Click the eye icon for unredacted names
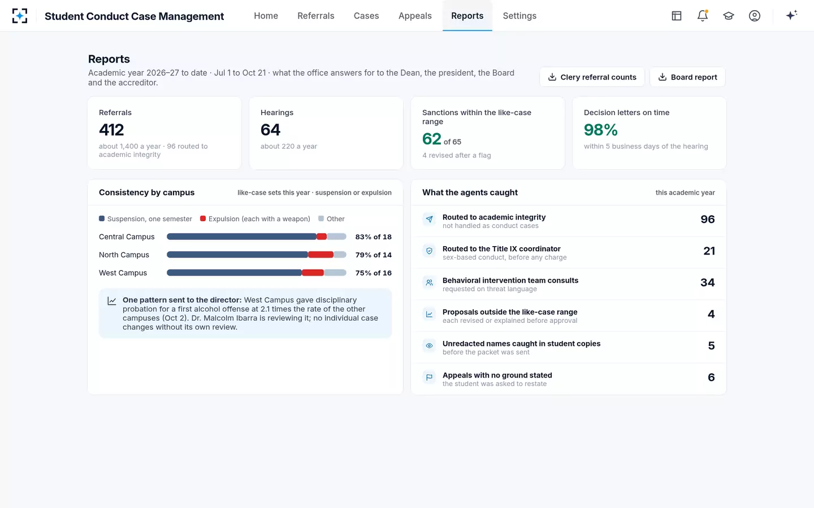The height and width of the screenshot is (508, 814). click(429, 345)
